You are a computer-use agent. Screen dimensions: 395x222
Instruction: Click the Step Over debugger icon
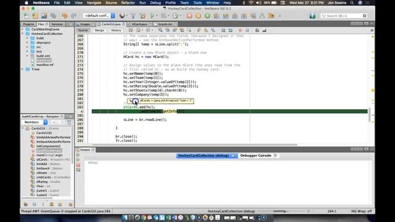pyautogui.click(x=217, y=16)
